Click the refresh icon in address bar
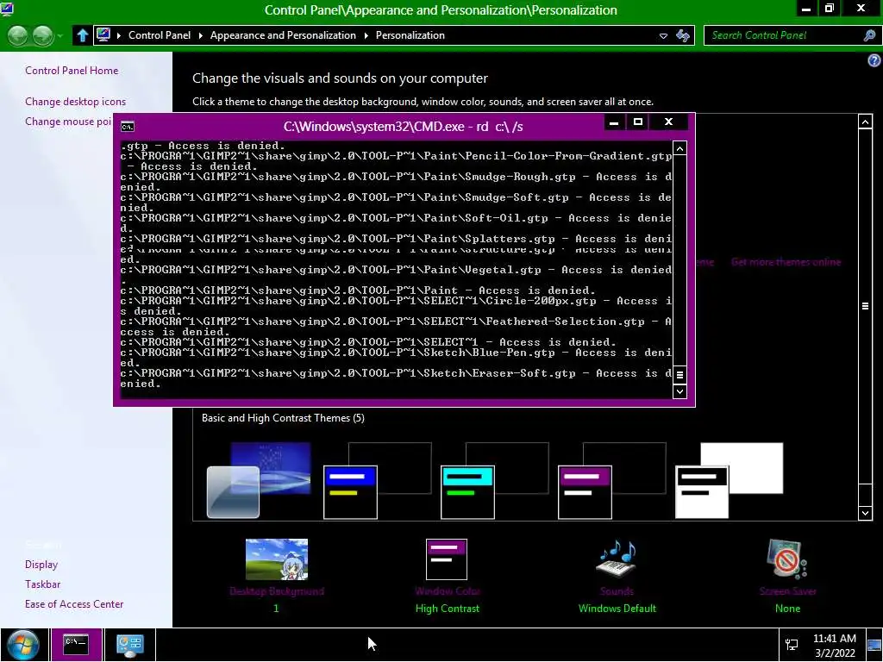The width and height of the screenshot is (883, 662). (x=683, y=35)
